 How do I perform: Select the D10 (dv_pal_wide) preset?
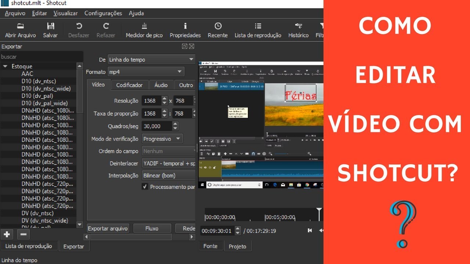pos(44,103)
